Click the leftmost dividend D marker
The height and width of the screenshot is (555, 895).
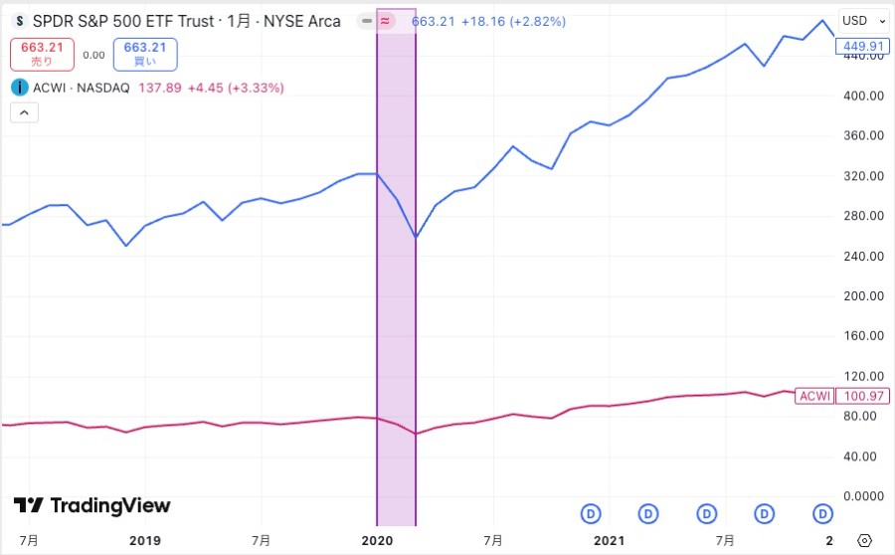(591, 513)
